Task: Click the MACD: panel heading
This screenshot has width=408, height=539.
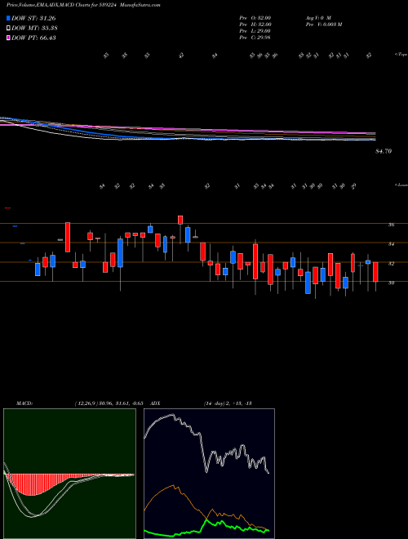Action: pyautogui.click(x=24, y=403)
